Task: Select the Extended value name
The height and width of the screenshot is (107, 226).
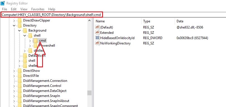Action: click(107, 33)
